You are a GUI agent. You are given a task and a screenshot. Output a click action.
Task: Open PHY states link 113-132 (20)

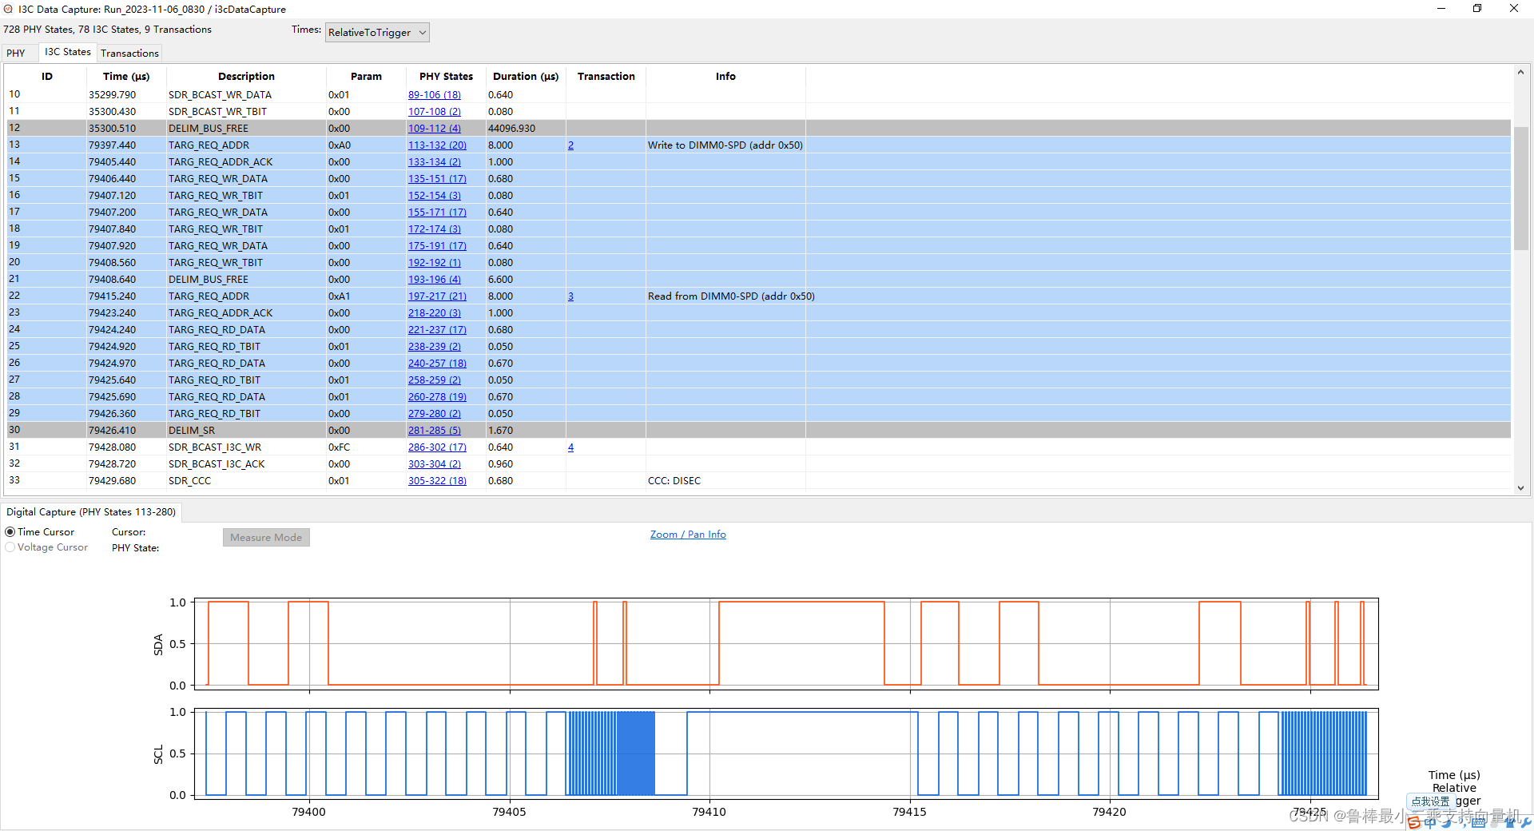click(x=437, y=145)
